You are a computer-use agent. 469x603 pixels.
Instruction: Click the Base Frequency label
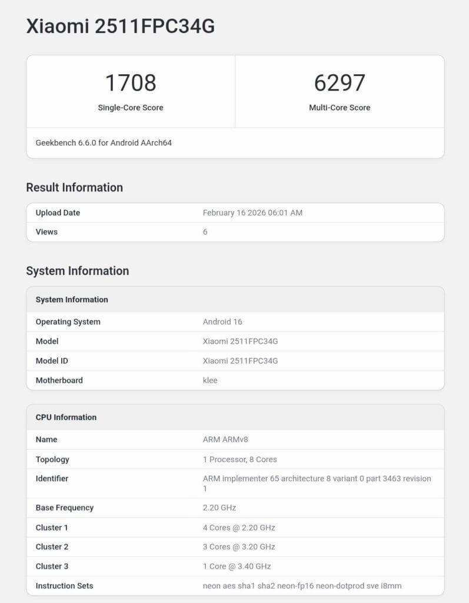65,508
